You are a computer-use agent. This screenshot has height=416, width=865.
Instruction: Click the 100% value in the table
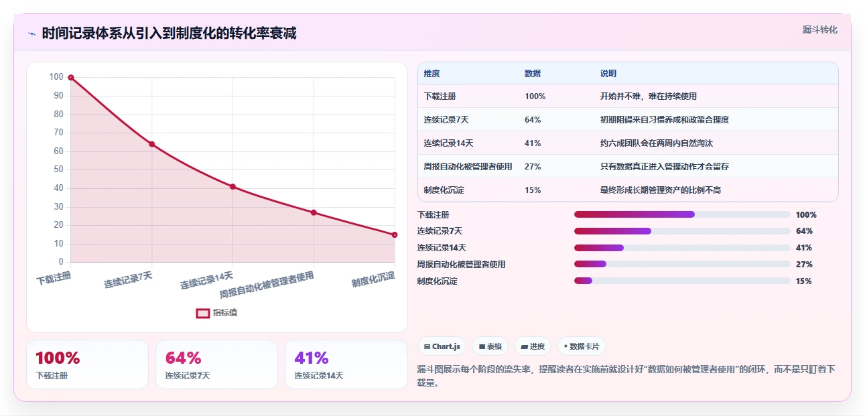coord(535,96)
